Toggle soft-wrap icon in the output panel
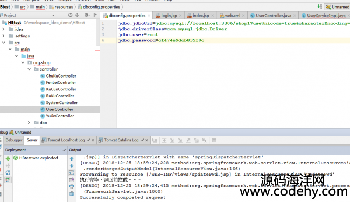This screenshot has height=202, width=350. point(72,172)
